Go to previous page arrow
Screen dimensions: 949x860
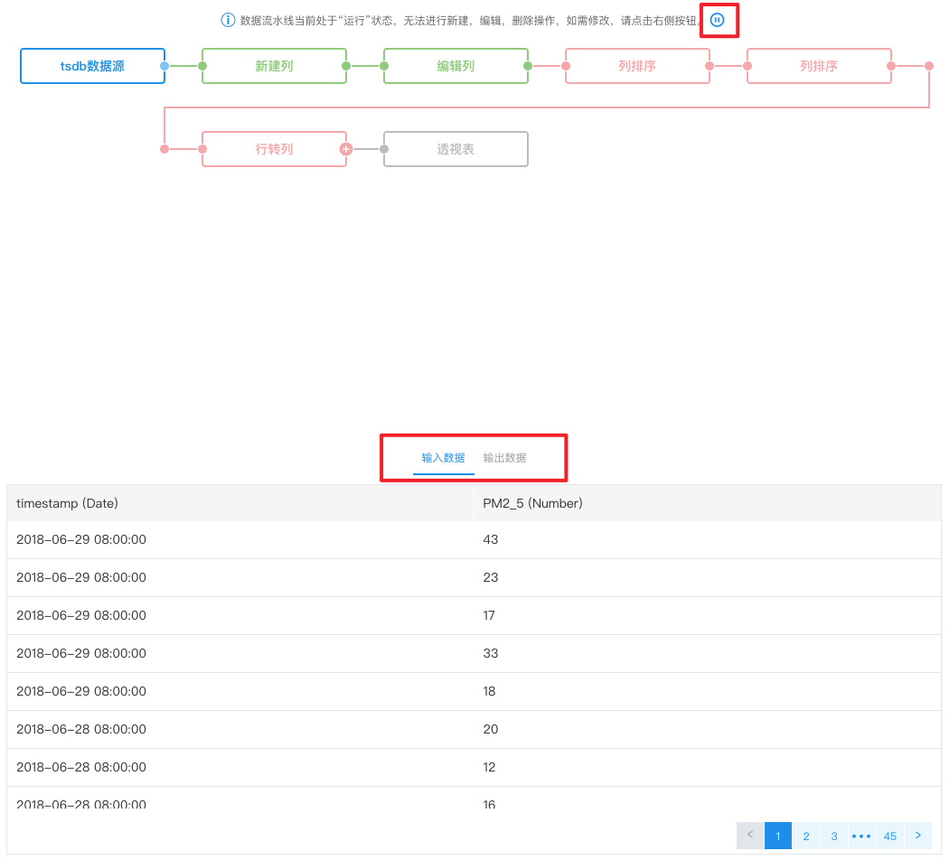click(x=750, y=836)
